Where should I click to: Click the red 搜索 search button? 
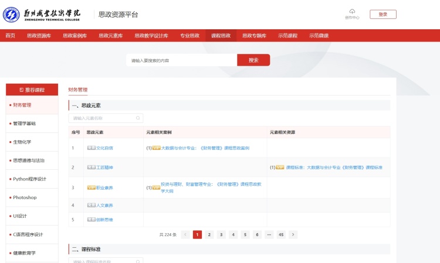(253, 60)
